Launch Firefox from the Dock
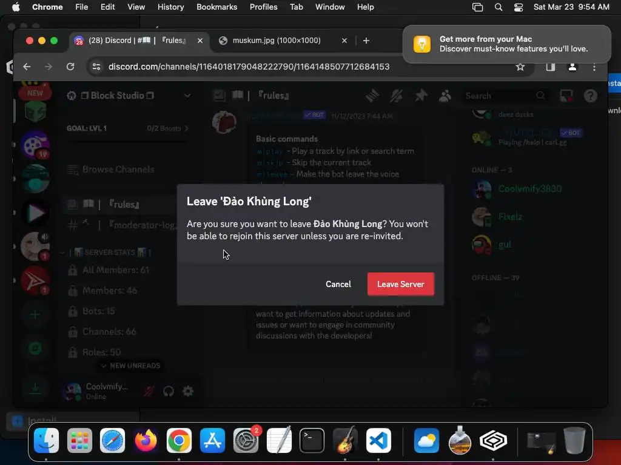Image resolution: width=621 pixels, height=465 pixels. click(x=146, y=440)
